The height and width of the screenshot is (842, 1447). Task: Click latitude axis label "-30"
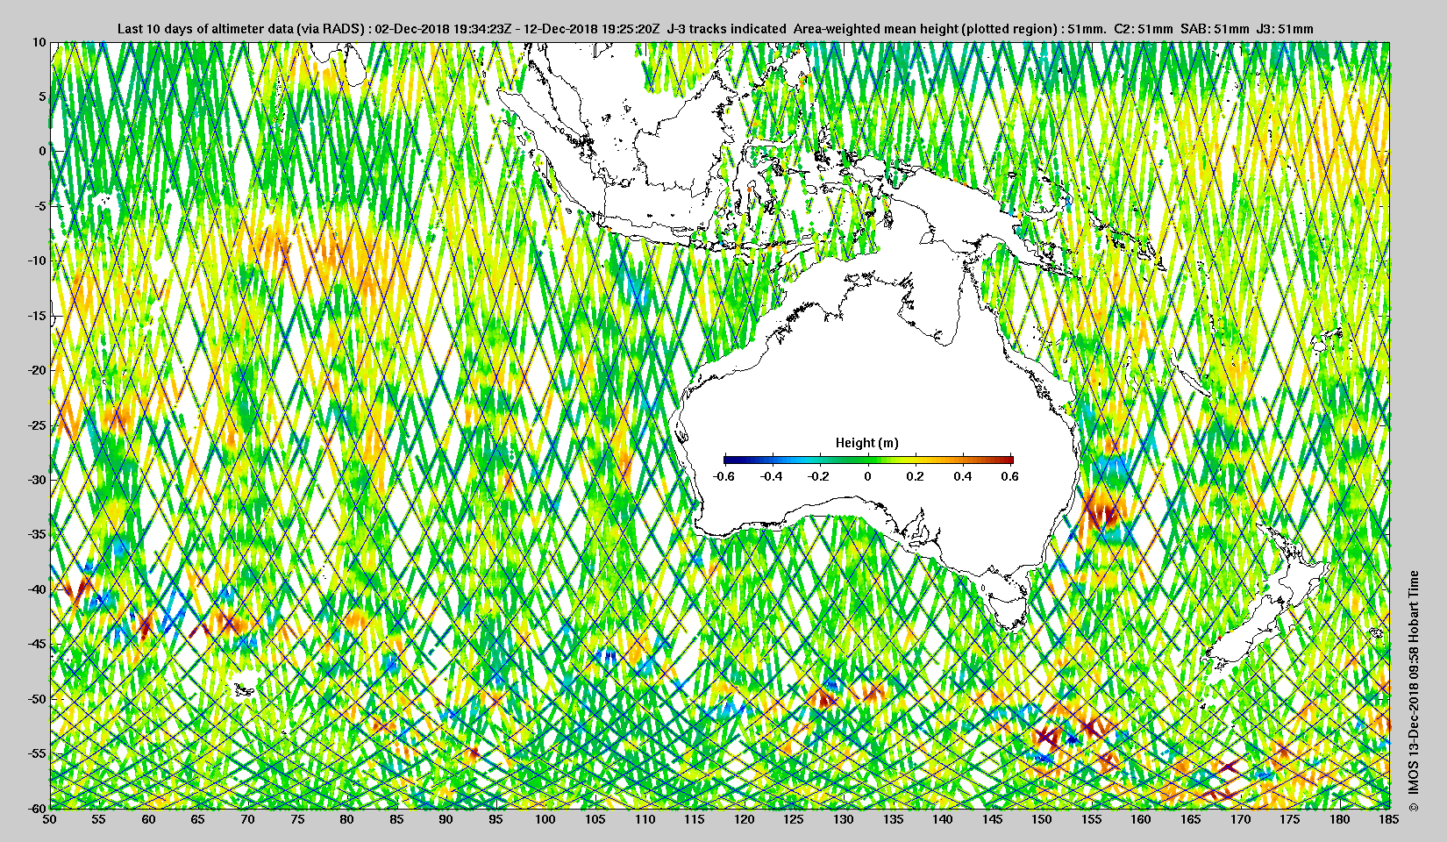click(x=37, y=480)
